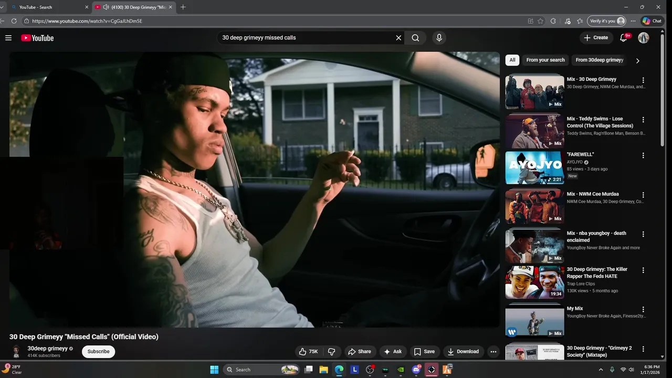This screenshot has height=378, width=672.
Task: Start voice search with the microphone icon
Action: point(439,38)
